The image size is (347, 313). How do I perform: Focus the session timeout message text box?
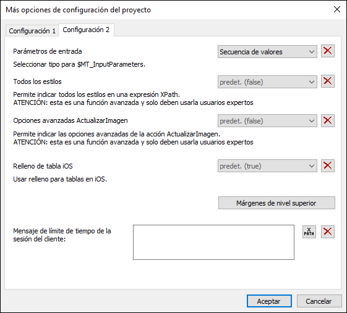tap(213, 243)
